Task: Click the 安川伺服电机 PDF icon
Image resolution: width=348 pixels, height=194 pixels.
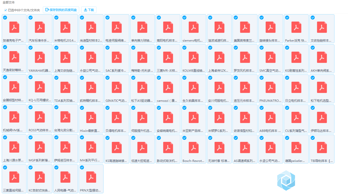Action: (x=219, y=87)
